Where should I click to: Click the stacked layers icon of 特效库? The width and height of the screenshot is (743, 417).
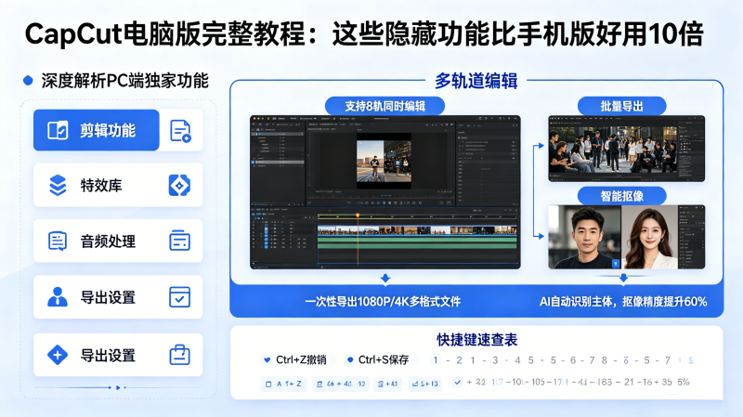point(58,185)
